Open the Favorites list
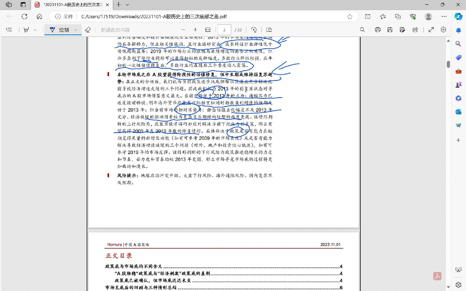The width and height of the screenshot is (466, 291). coord(383,17)
